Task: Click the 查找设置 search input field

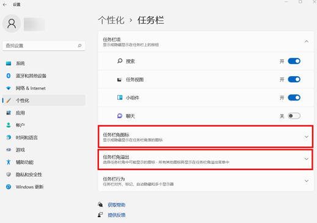Action: (44, 46)
